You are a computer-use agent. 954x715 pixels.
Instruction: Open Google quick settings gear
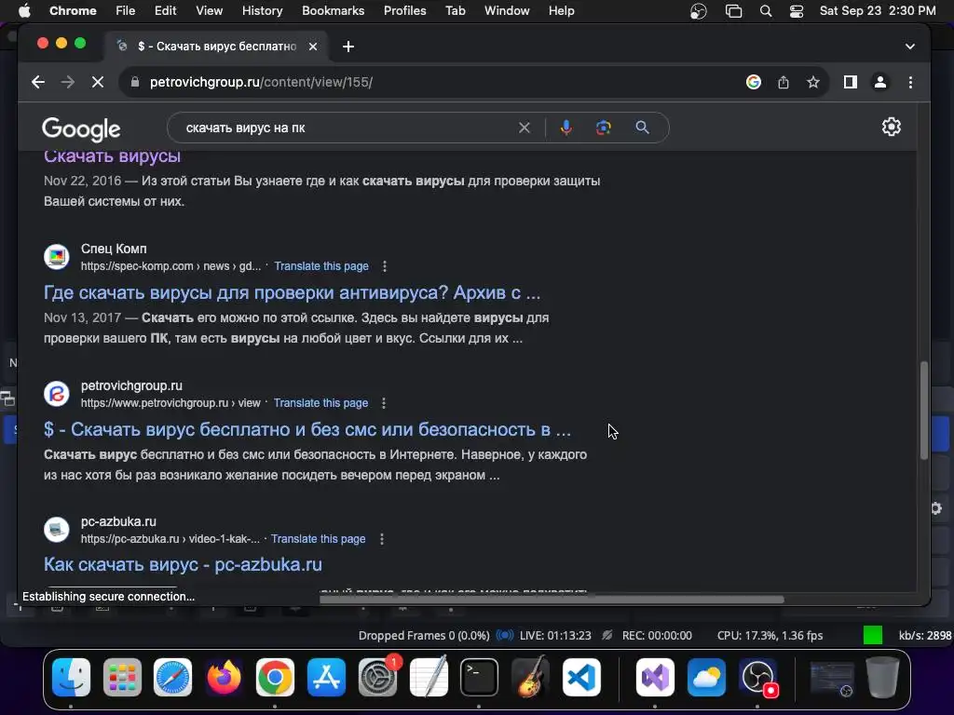[892, 127]
